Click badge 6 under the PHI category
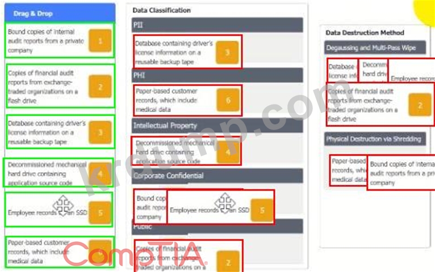This screenshot has width=435, height=272. [x=228, y=101]
